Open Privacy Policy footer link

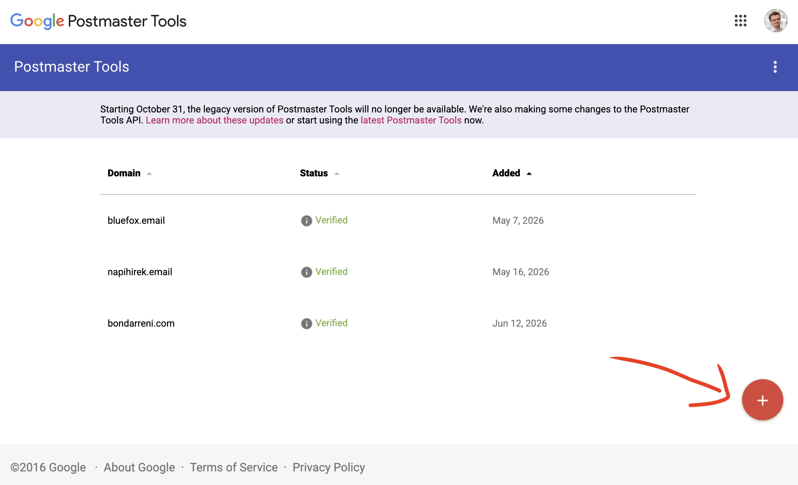click(329, 467)
